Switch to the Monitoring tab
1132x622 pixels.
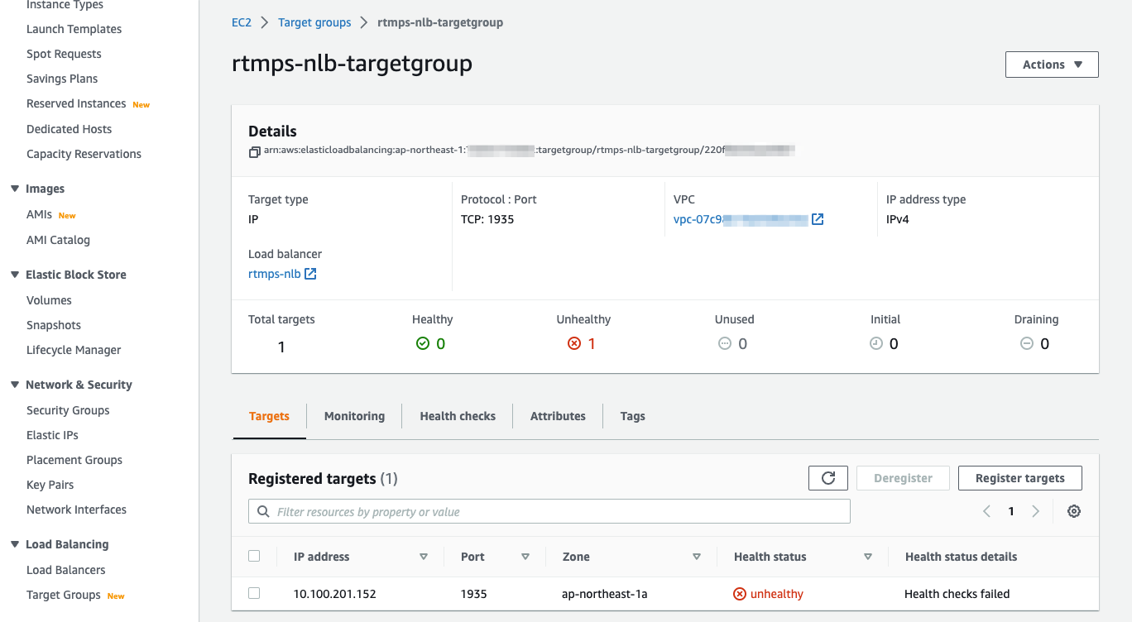point(354,416)
